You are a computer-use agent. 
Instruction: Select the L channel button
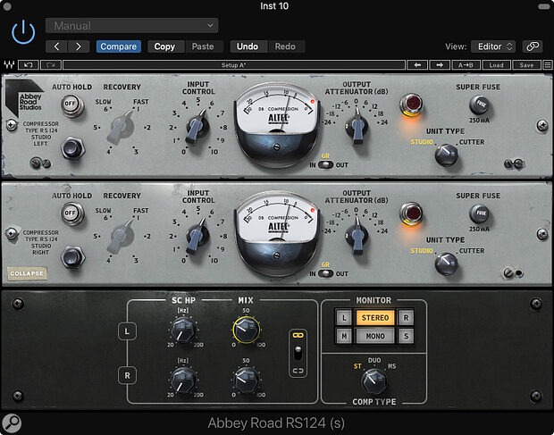(127, 331)
